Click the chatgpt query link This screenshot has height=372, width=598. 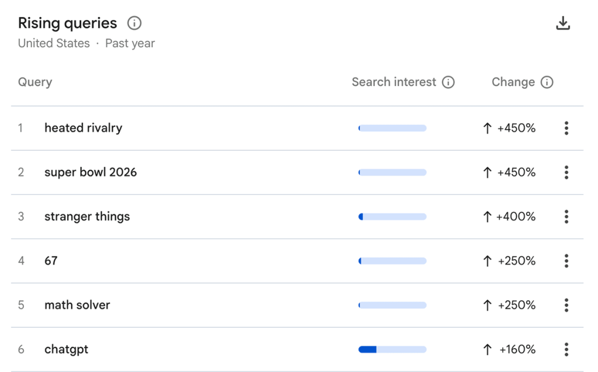(66, 349)
